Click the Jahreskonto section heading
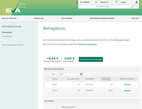 click(49, 101)
